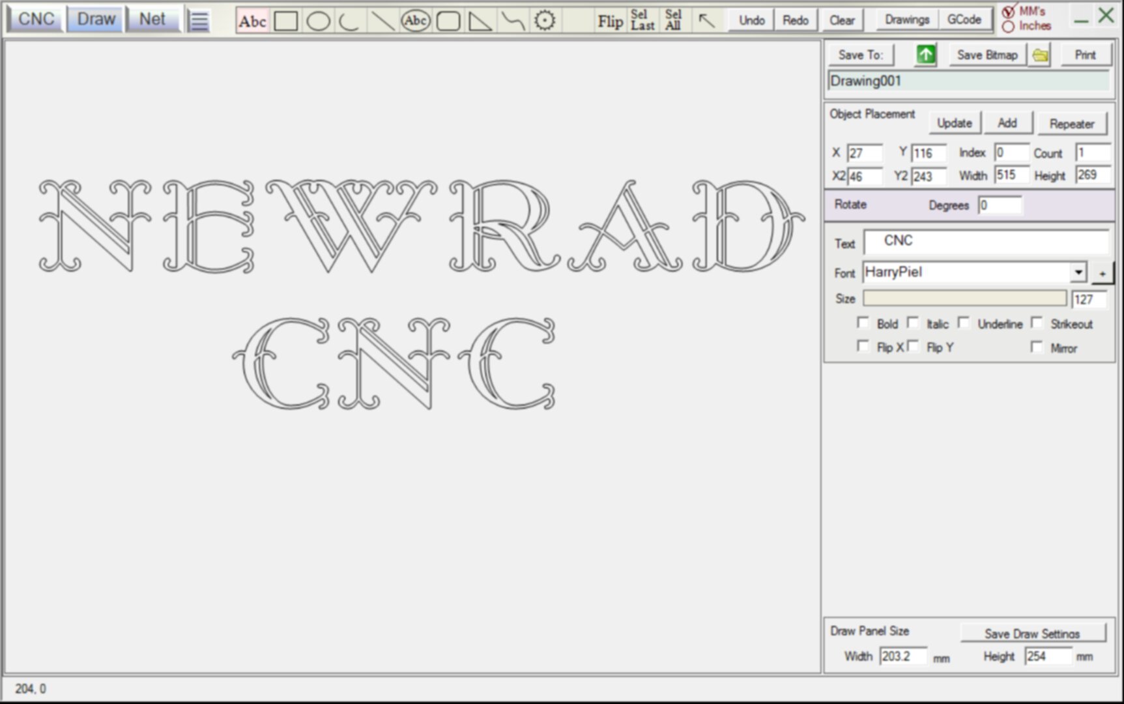1124x704 pixels.
Task: Select the triangle drawing tool
Action: pos(480,22)
